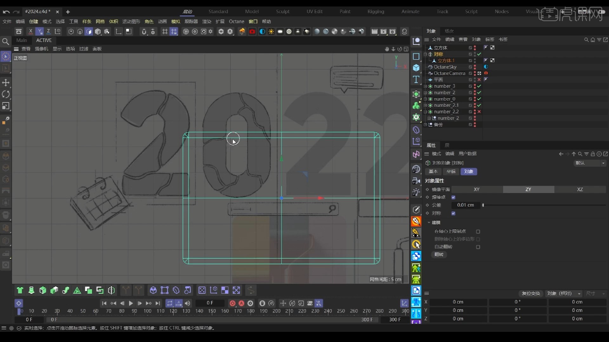609x342 pixels.
Task: Select the Rectangle spline tool
Action: 416,56
